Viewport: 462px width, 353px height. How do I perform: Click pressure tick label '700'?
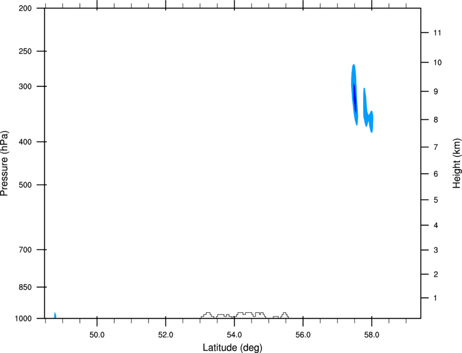[25, 250]
